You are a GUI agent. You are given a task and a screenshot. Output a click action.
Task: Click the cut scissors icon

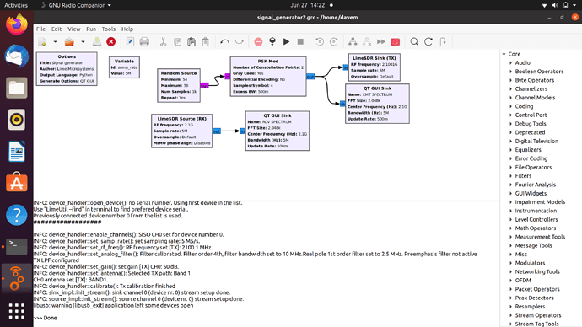tap(163, 41)
